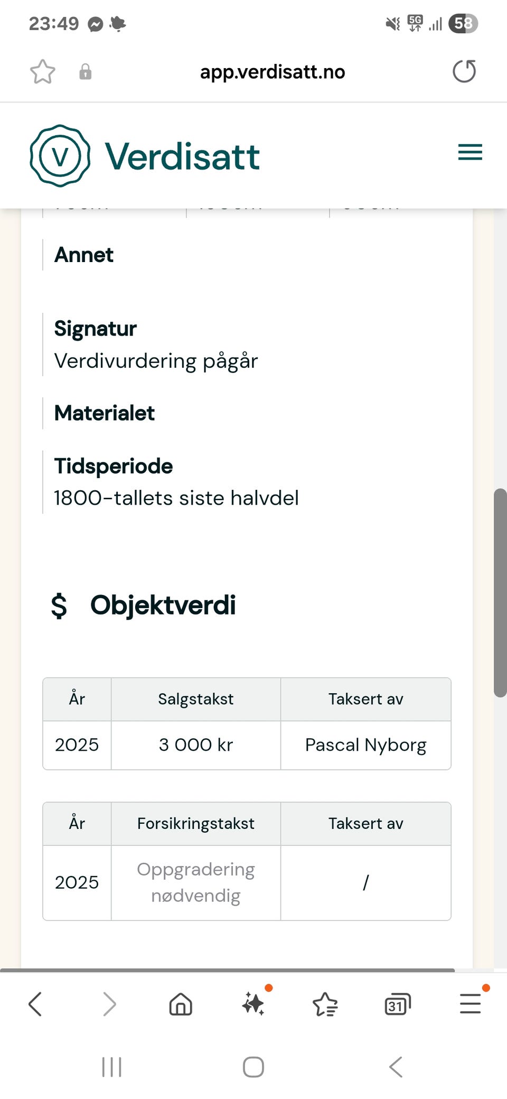Image resolution: width=507 pixels, height=1099 pixels.
Task: Open the bookmarks list
Action: 325,1004
